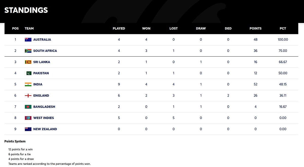Click the South Africa flag icon

28,51
